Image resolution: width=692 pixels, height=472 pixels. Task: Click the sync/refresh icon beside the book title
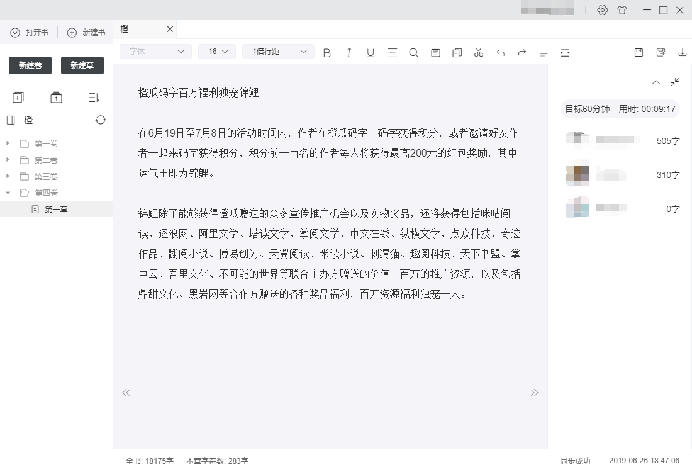[x=101, y=120]
